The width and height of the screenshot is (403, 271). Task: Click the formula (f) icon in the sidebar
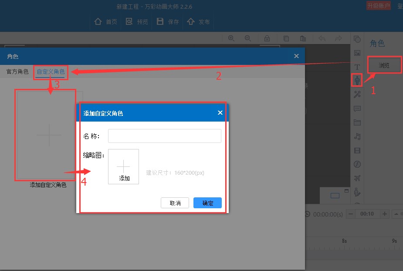[x=357, y=164]
